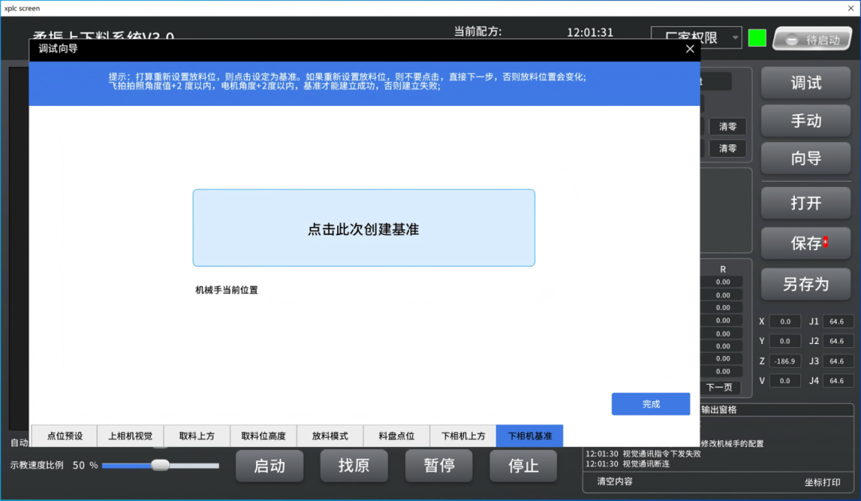This screenshot has width=861, height=501.
Task: Open the 向导 wizard button
Action: click(x=806, y=159)
